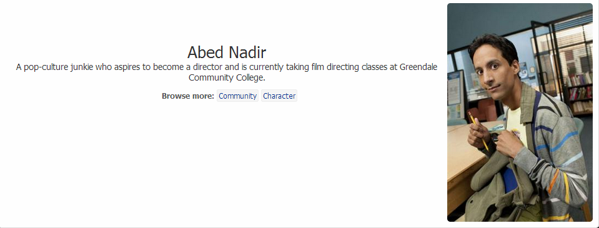Click 'Community College.' on the description's second line
The width and height of the screenshot is (599, 228).
227,78
